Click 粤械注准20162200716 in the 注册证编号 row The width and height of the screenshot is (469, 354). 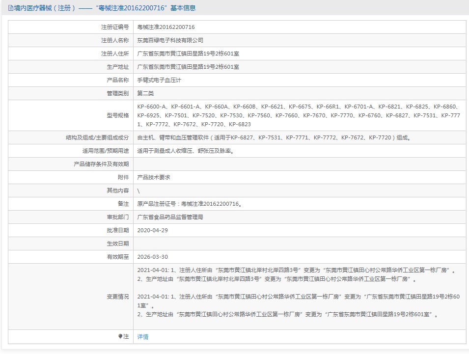point(166,27)
